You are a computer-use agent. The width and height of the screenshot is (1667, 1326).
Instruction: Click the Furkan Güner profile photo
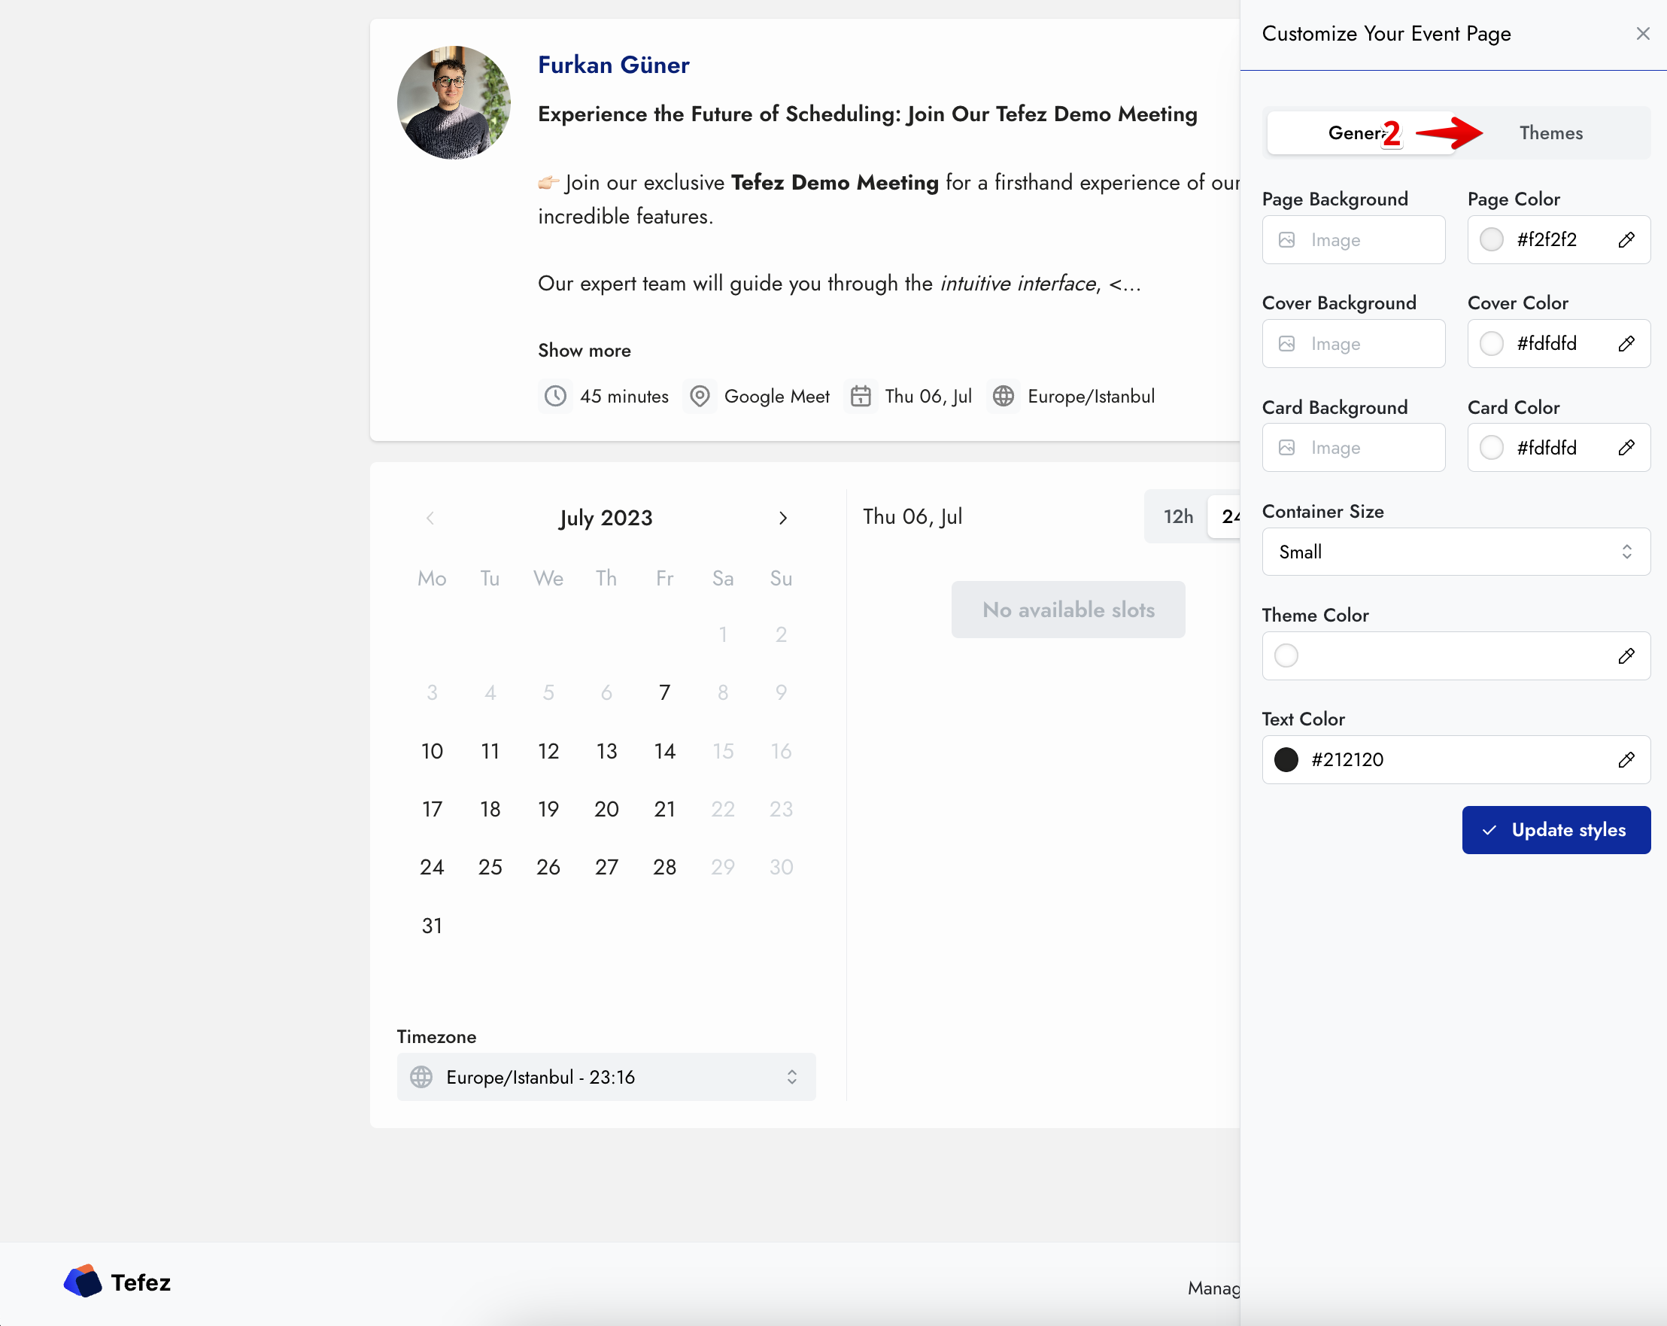pyautogui.click(x=454, y=102)
